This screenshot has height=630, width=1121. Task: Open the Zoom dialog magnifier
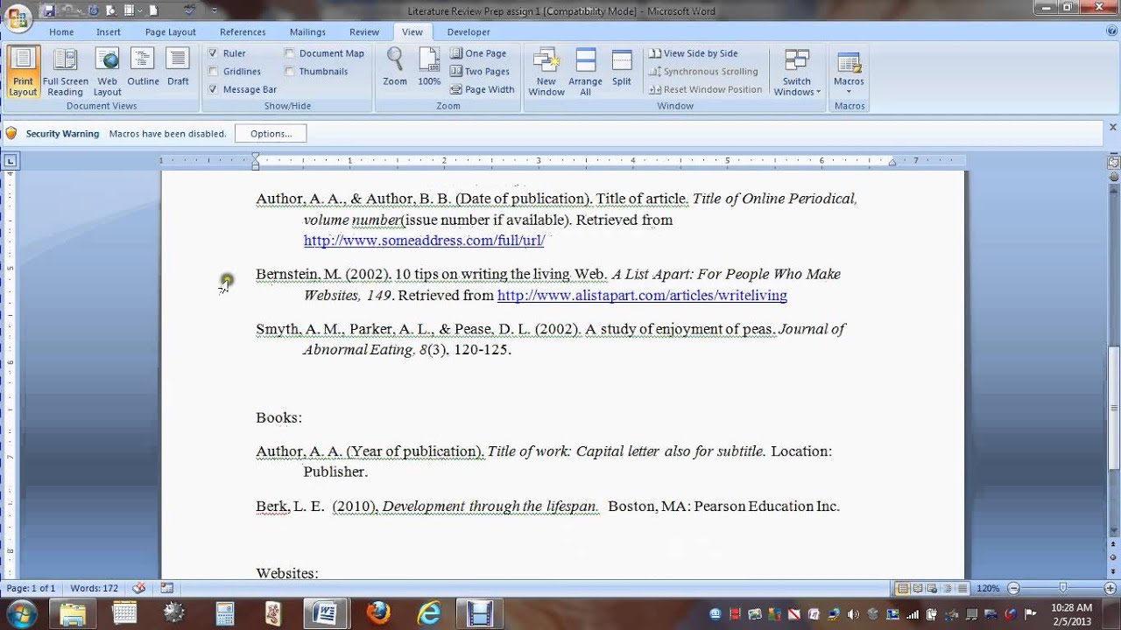tap(395, 68)
